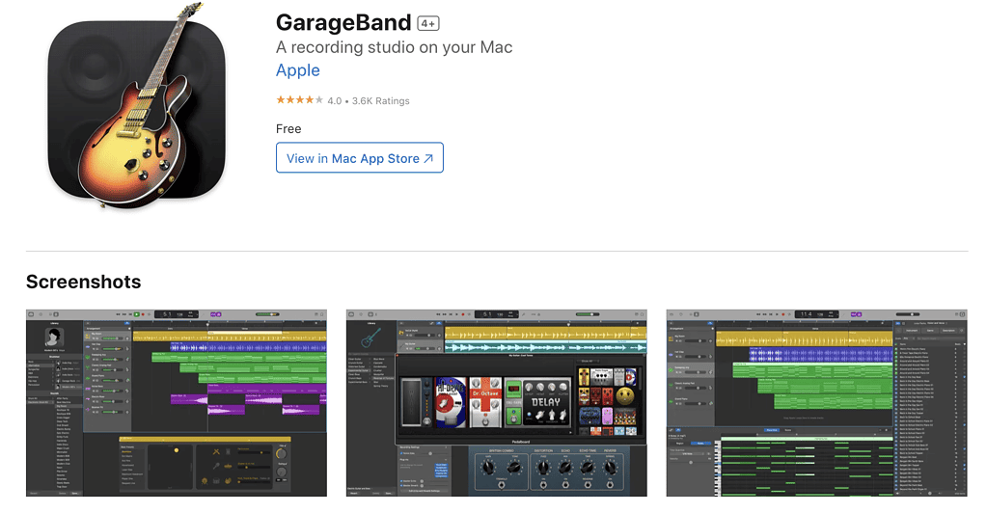Screen dimensions: 987x513
Task: Open the Apple developer link
Action: 298,70
